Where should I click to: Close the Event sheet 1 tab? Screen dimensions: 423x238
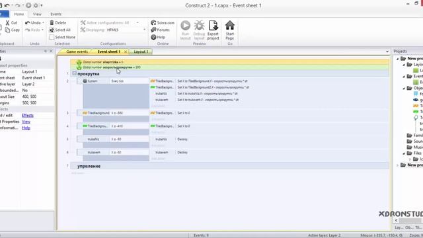126,52
